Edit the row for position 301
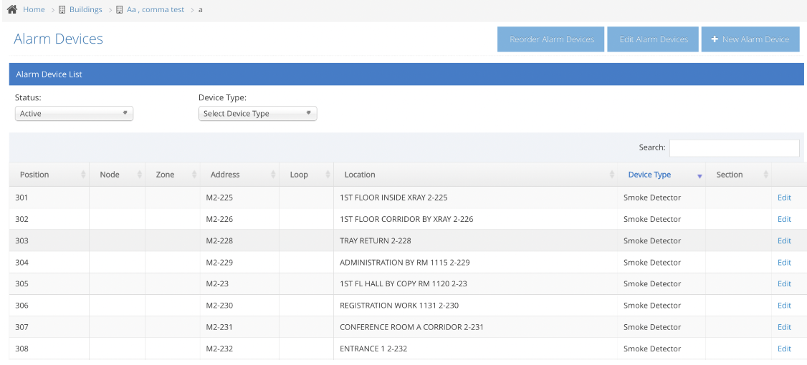Viewport: 807px width, 365px height. [x=784, y=198]
